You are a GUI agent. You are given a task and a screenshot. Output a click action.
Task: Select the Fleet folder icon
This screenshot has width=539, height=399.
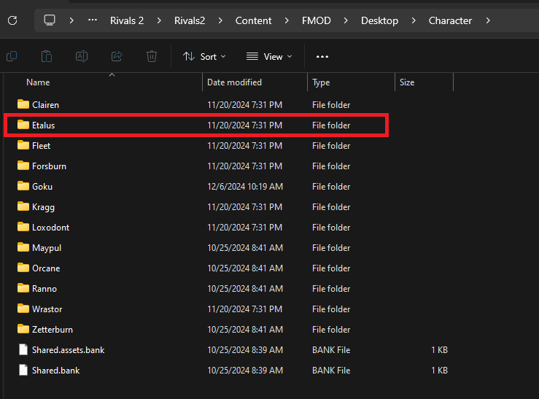pos(23,145)
